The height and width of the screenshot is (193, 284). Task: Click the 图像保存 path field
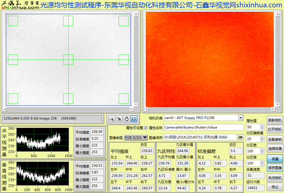pos(200,137)
